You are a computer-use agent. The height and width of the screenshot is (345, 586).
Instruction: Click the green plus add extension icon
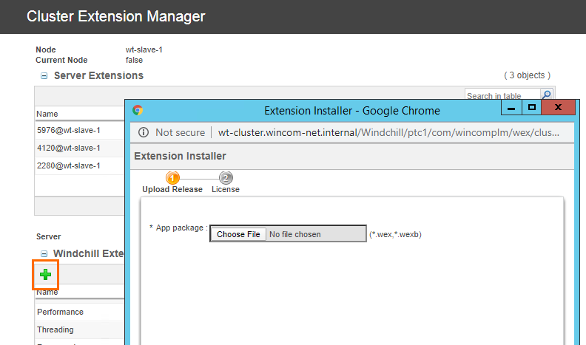coord(45,275)
